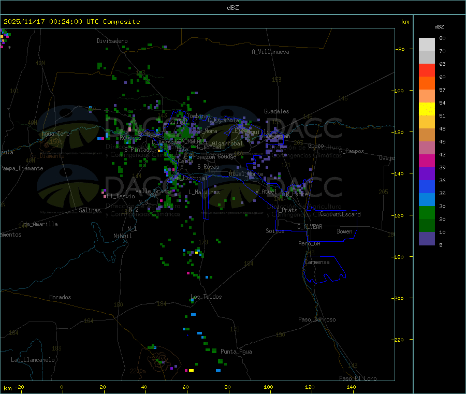Click the Aero_GA map label

[310, 243]
